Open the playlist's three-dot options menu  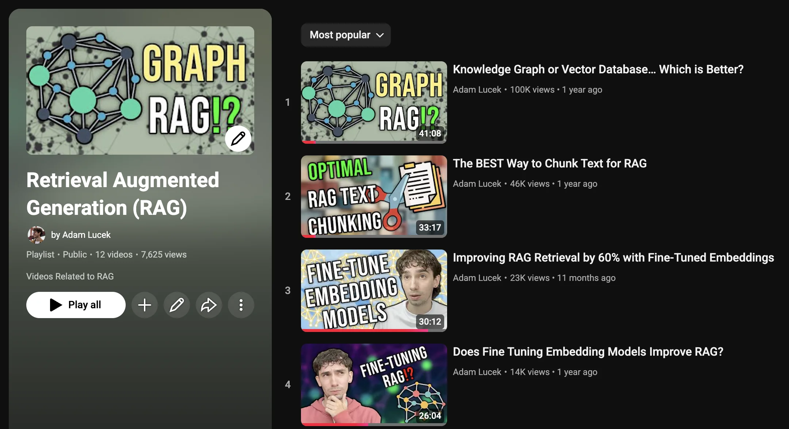click(x=241, y=305)
